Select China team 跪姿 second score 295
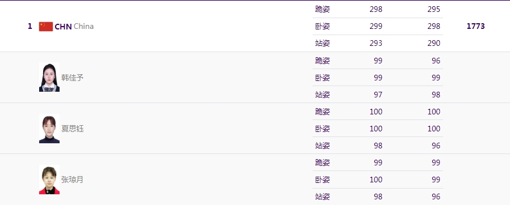 pos(434,9)
